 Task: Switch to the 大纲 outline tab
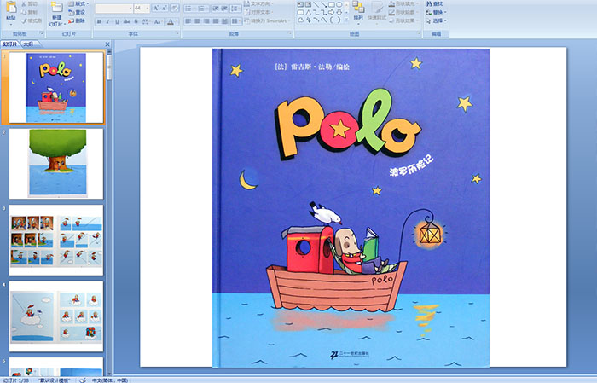click(28, 44)
